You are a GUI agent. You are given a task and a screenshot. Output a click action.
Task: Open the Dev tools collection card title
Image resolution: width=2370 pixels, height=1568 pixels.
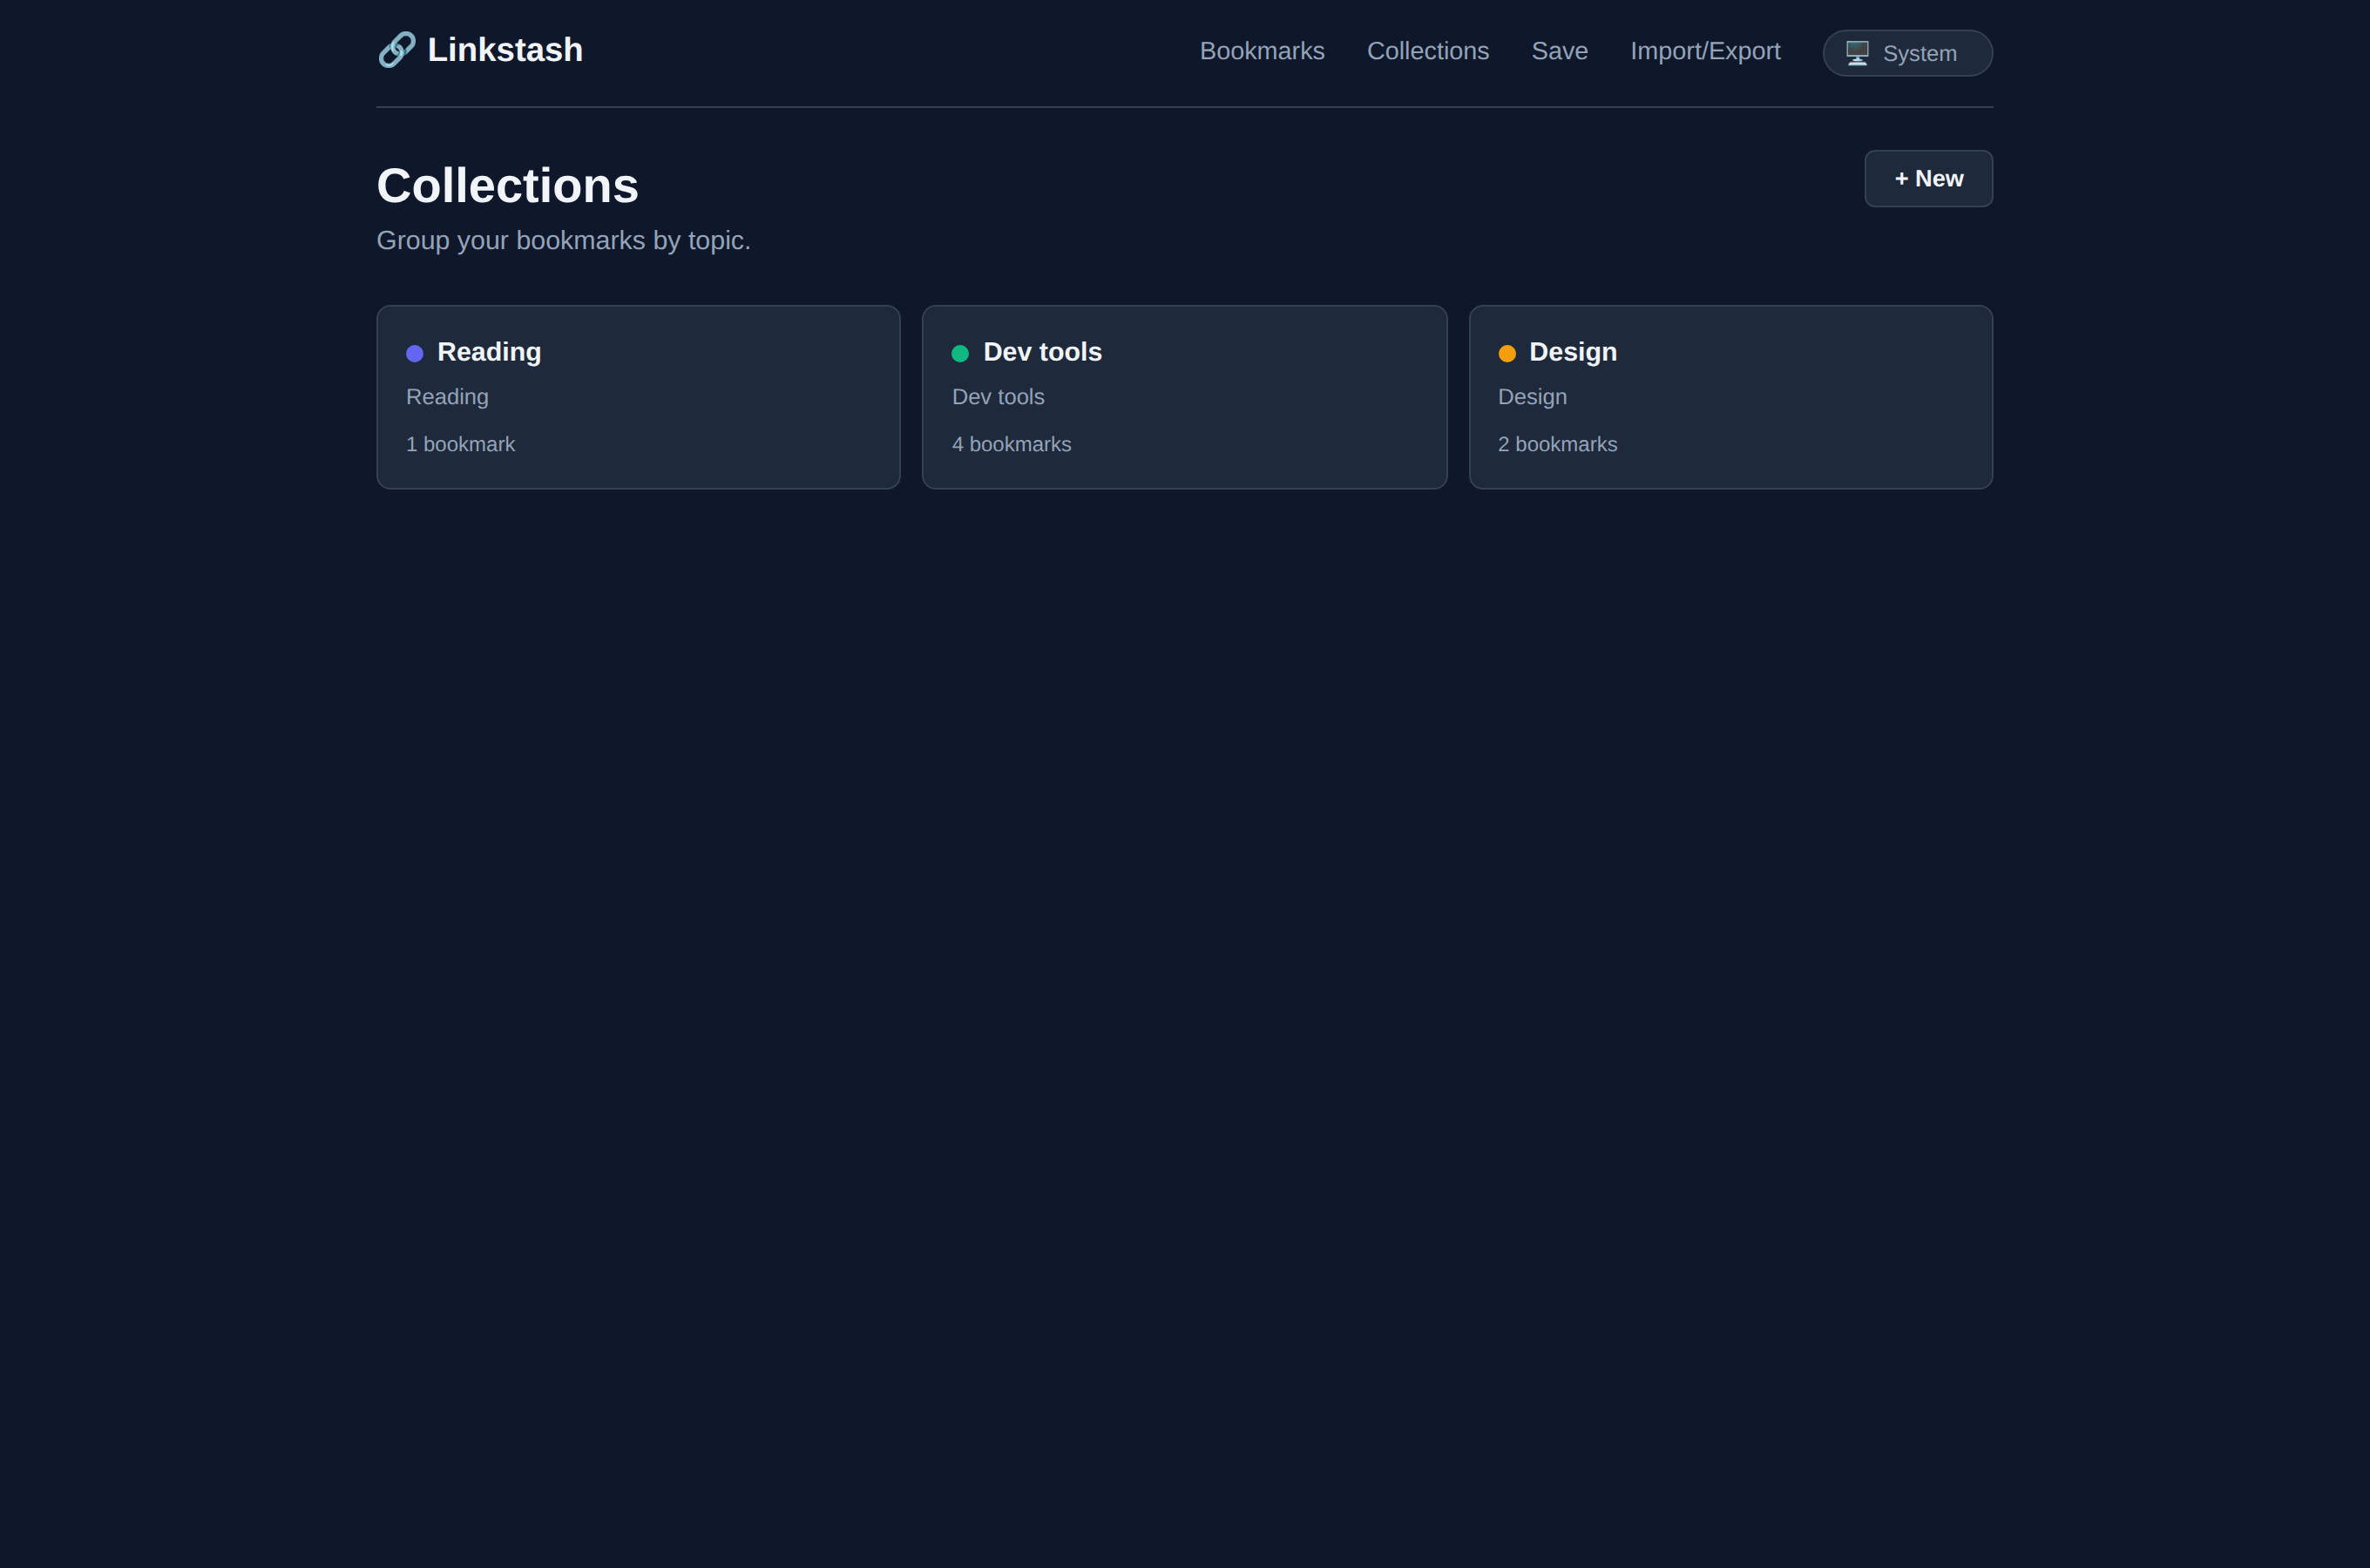(x=1042, y=352)
